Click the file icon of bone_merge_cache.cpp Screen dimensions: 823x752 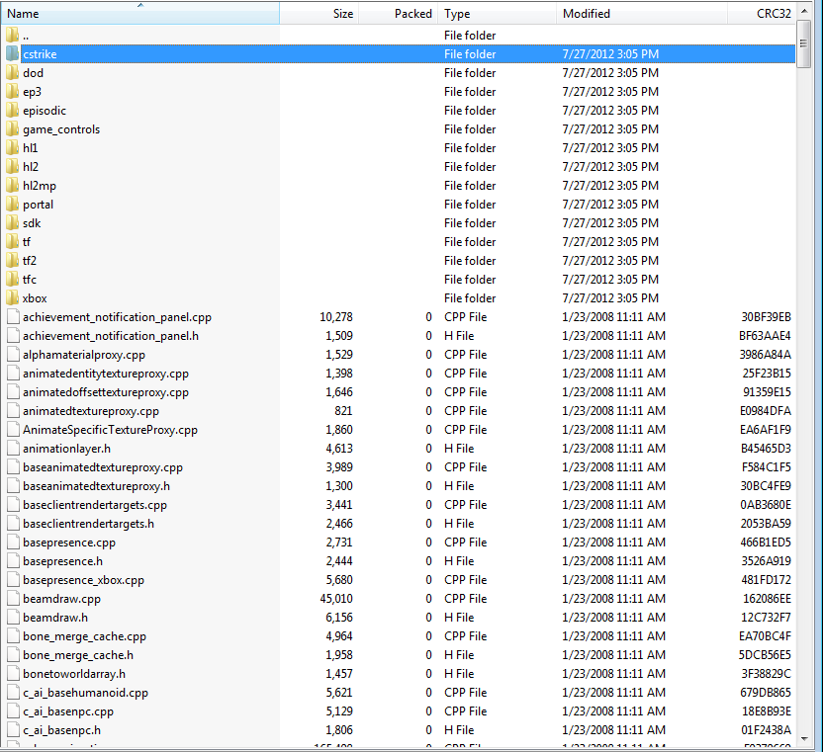click(13, 636)
